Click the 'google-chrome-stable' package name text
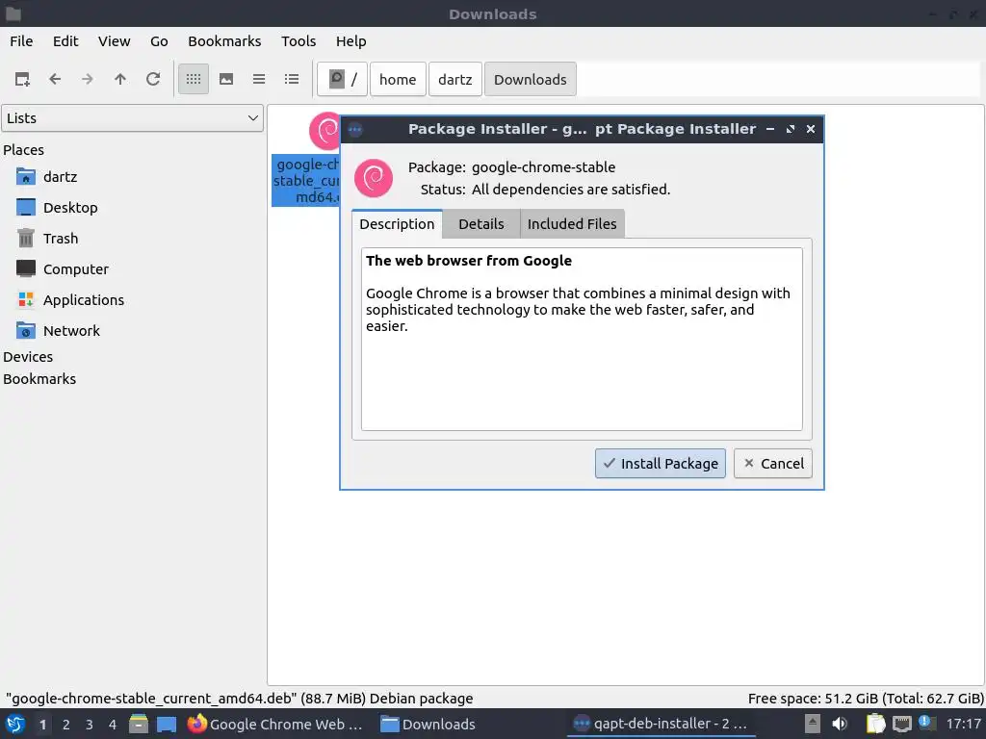The image size is (986, 739). (543, 167)
